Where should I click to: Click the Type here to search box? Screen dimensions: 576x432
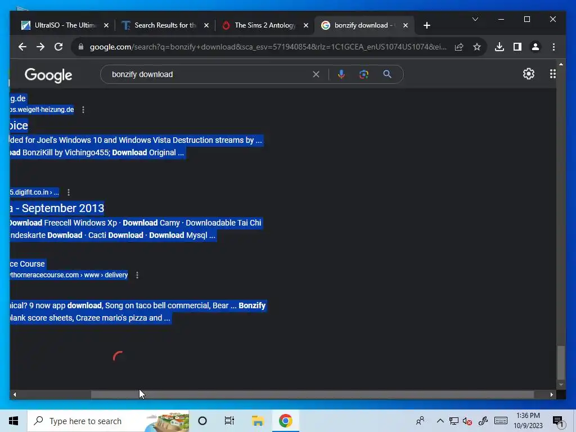coord(108,421)
